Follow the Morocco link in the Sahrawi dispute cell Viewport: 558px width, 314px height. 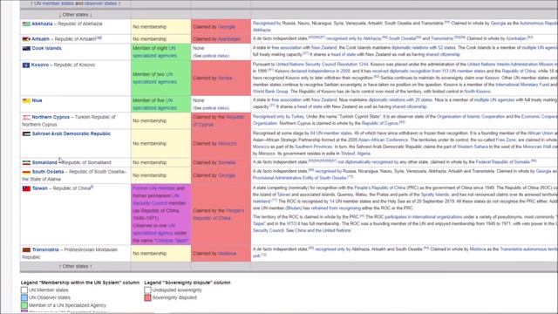tap(227, 143)
